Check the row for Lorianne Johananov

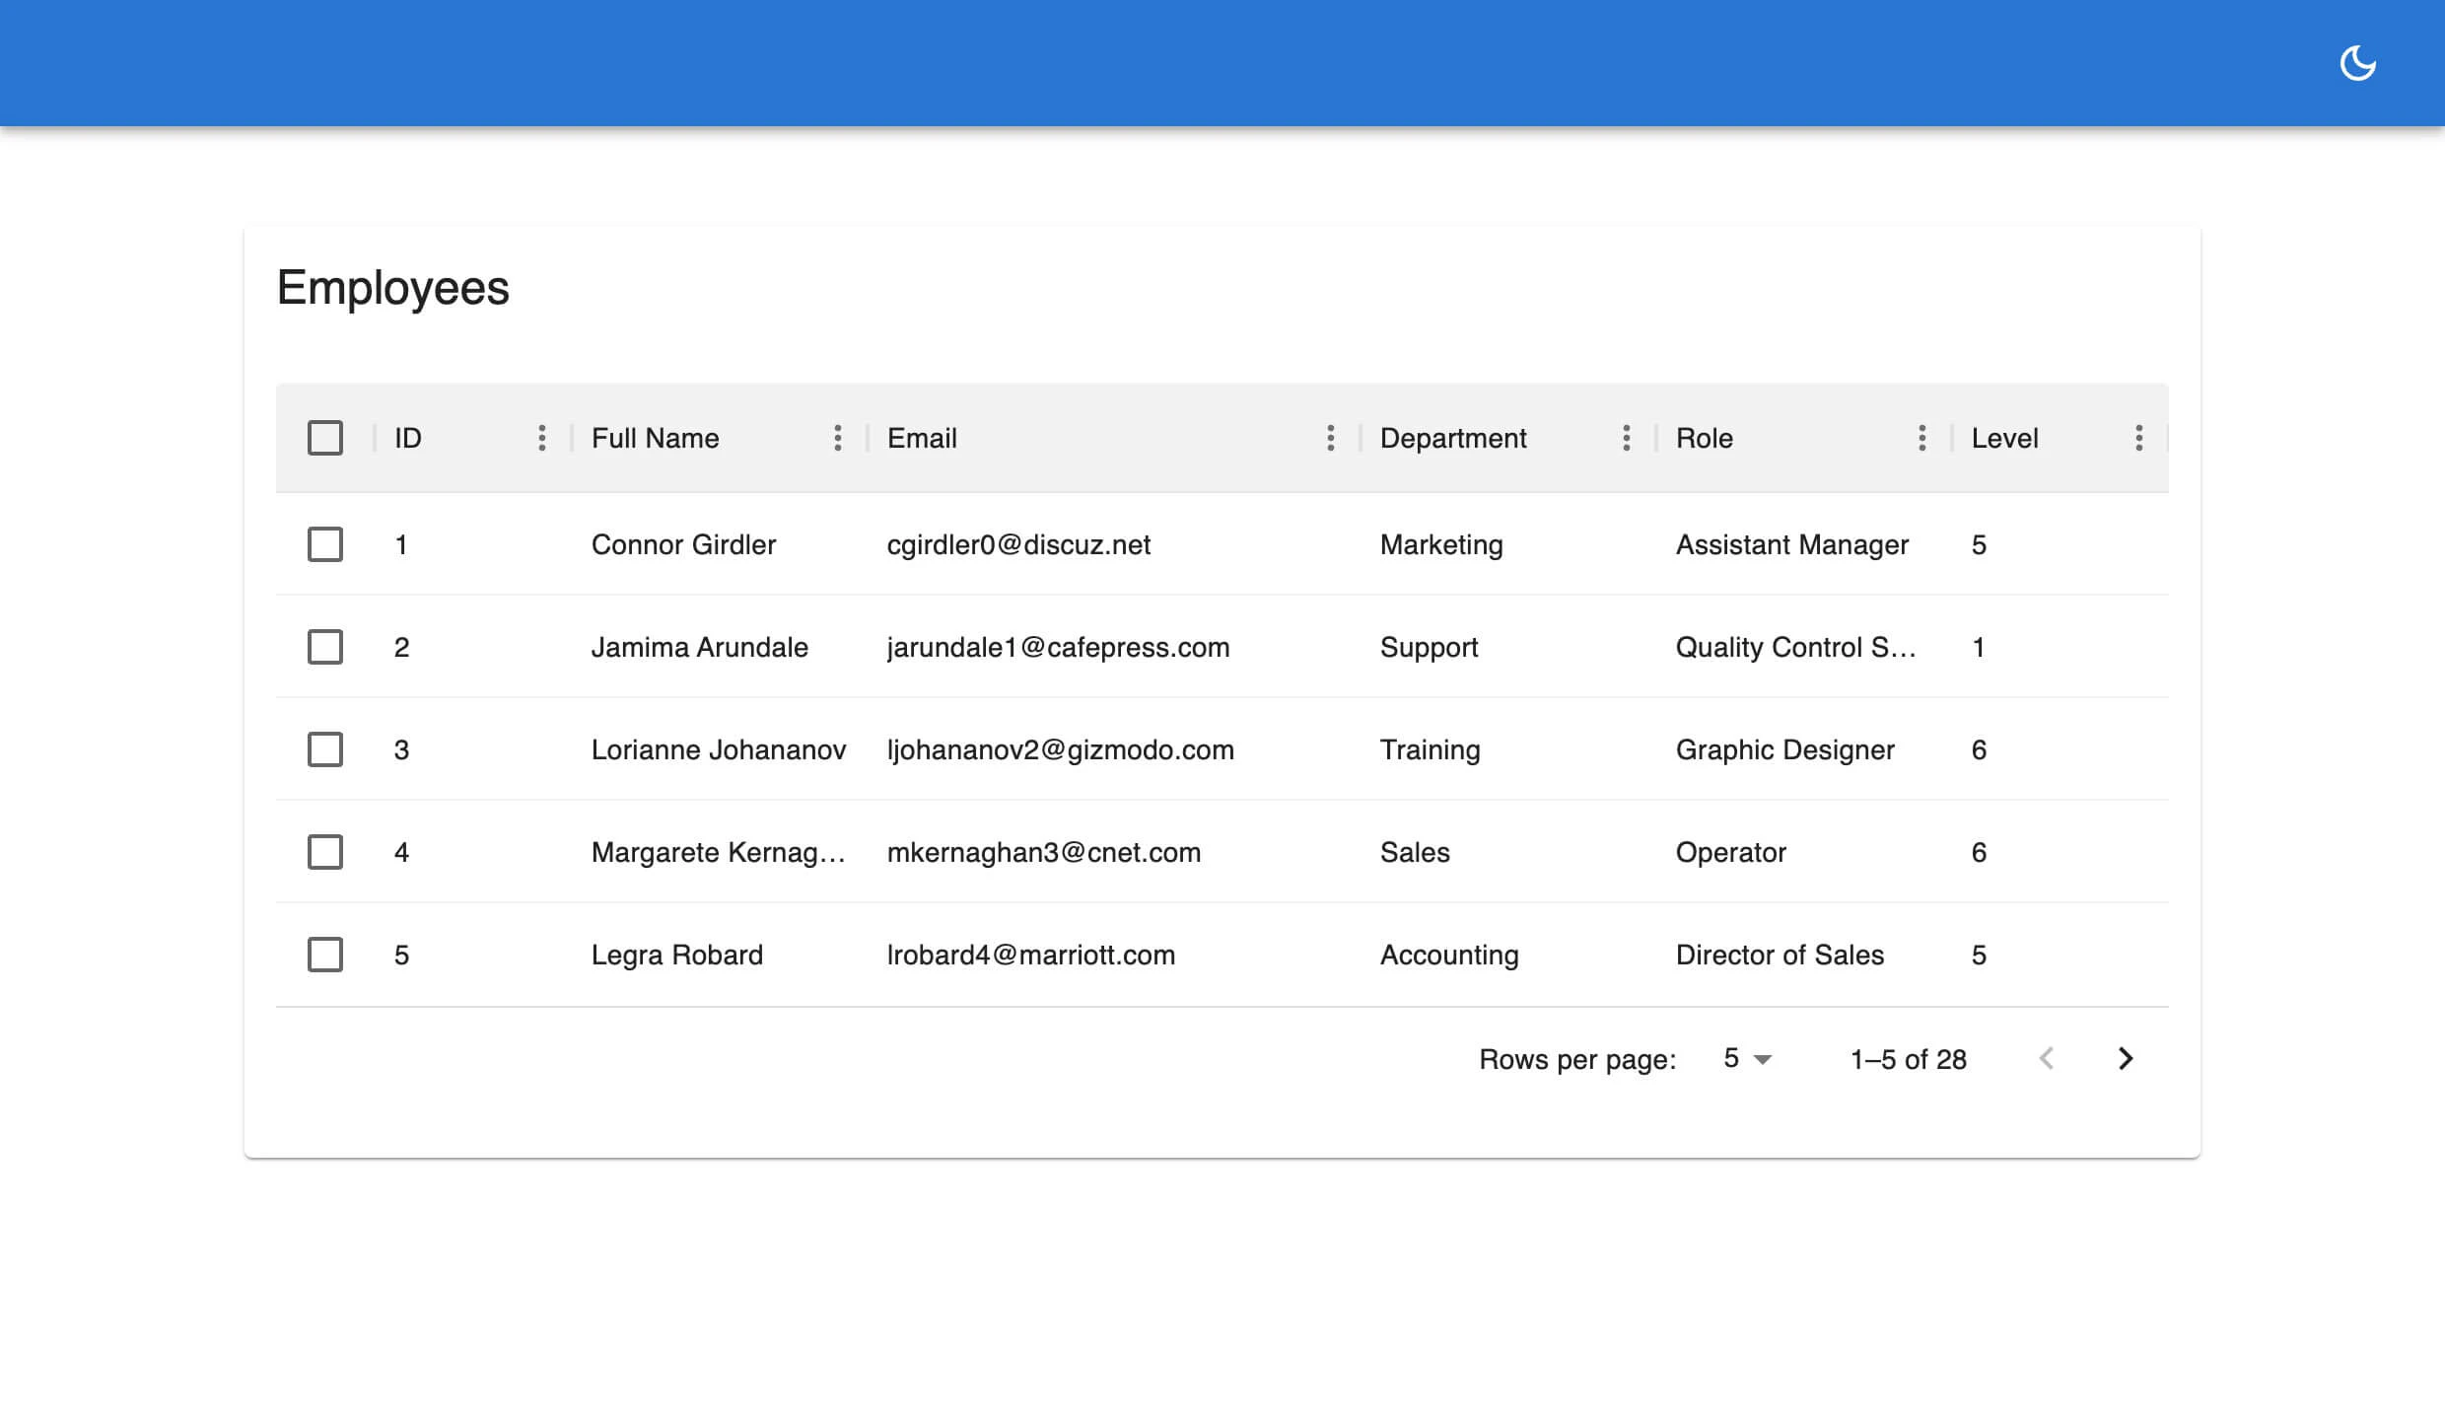pos(325,749)
